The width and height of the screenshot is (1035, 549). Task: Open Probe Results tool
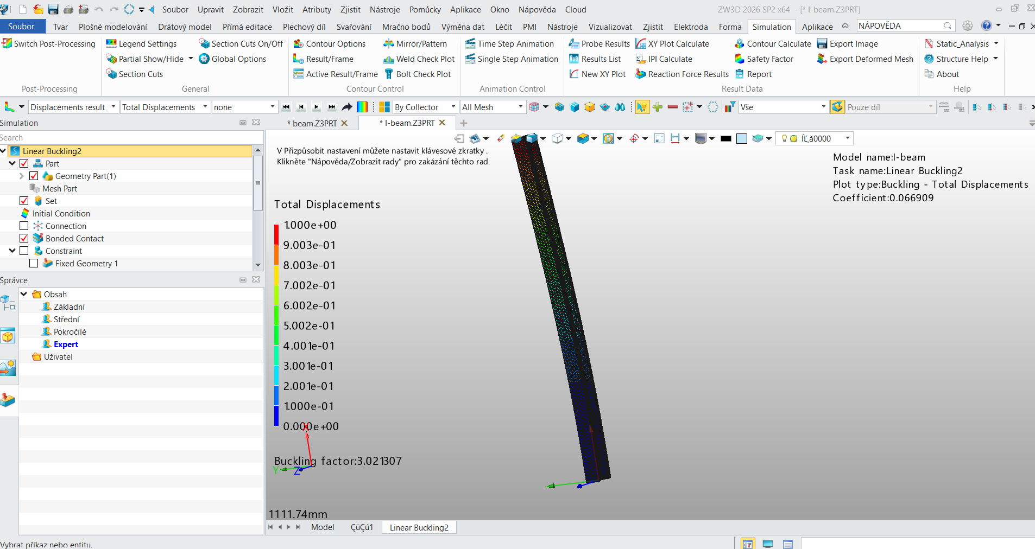click(599, 43)
